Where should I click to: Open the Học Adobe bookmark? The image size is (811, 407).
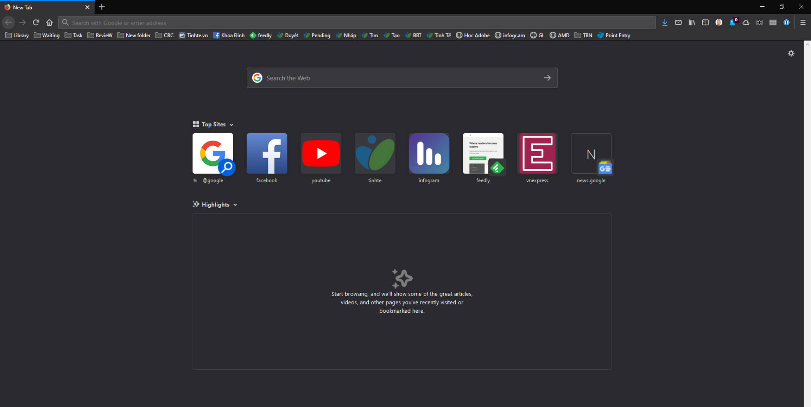point(472,35)
